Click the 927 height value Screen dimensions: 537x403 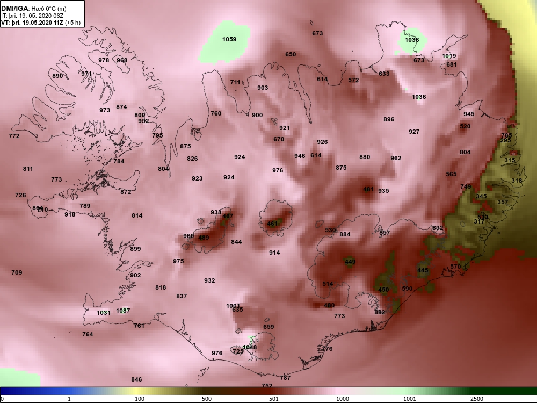pos(413,132)
